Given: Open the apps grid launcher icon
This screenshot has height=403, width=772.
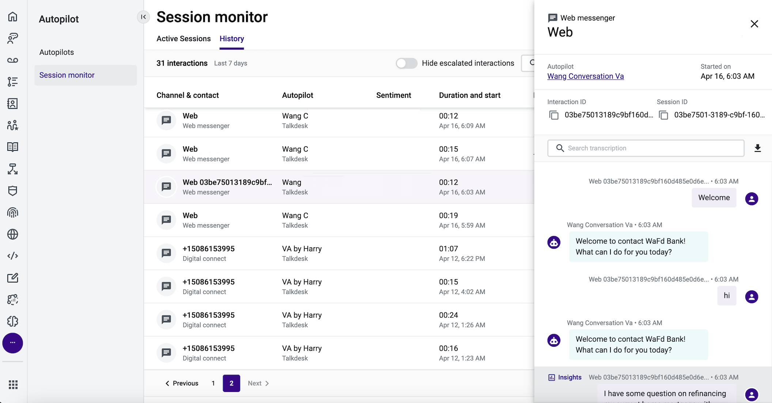Looking at the screenshot, I should coord(13,384).
